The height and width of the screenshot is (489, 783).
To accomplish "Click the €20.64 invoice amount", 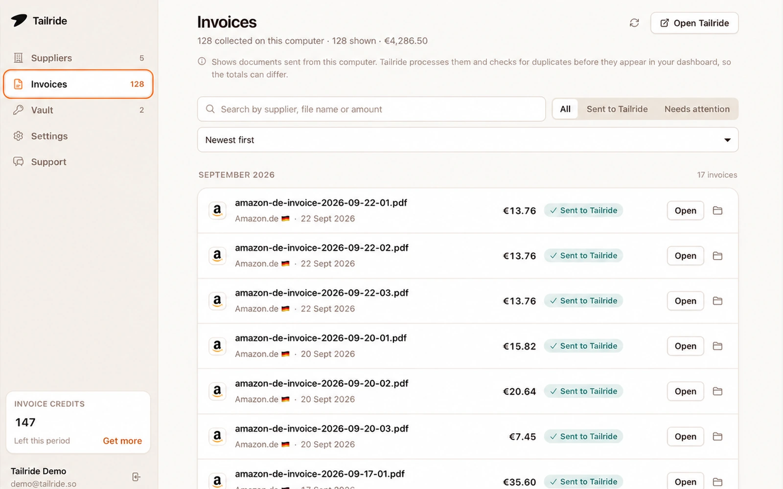I will [x=519, y=391].
